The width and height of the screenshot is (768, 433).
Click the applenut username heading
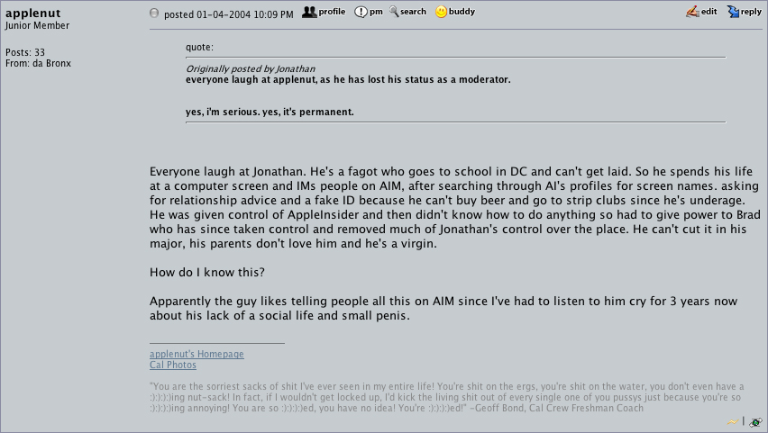32,14
